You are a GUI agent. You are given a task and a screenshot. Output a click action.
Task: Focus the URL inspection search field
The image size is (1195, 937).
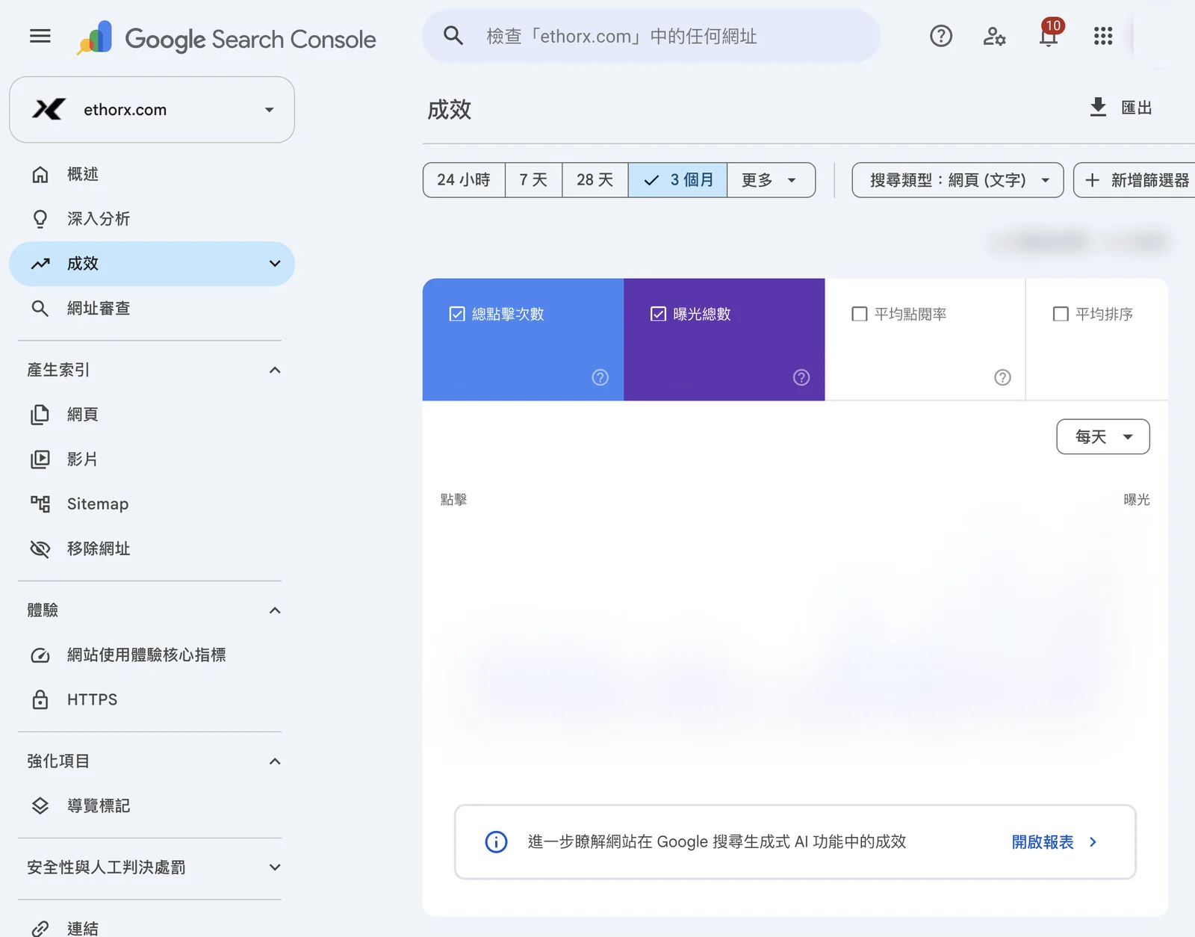pyautogui.click(x=651, y=36)
